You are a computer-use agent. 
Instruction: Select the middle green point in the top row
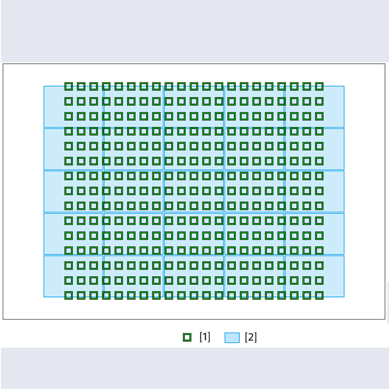tap(194, 87)
